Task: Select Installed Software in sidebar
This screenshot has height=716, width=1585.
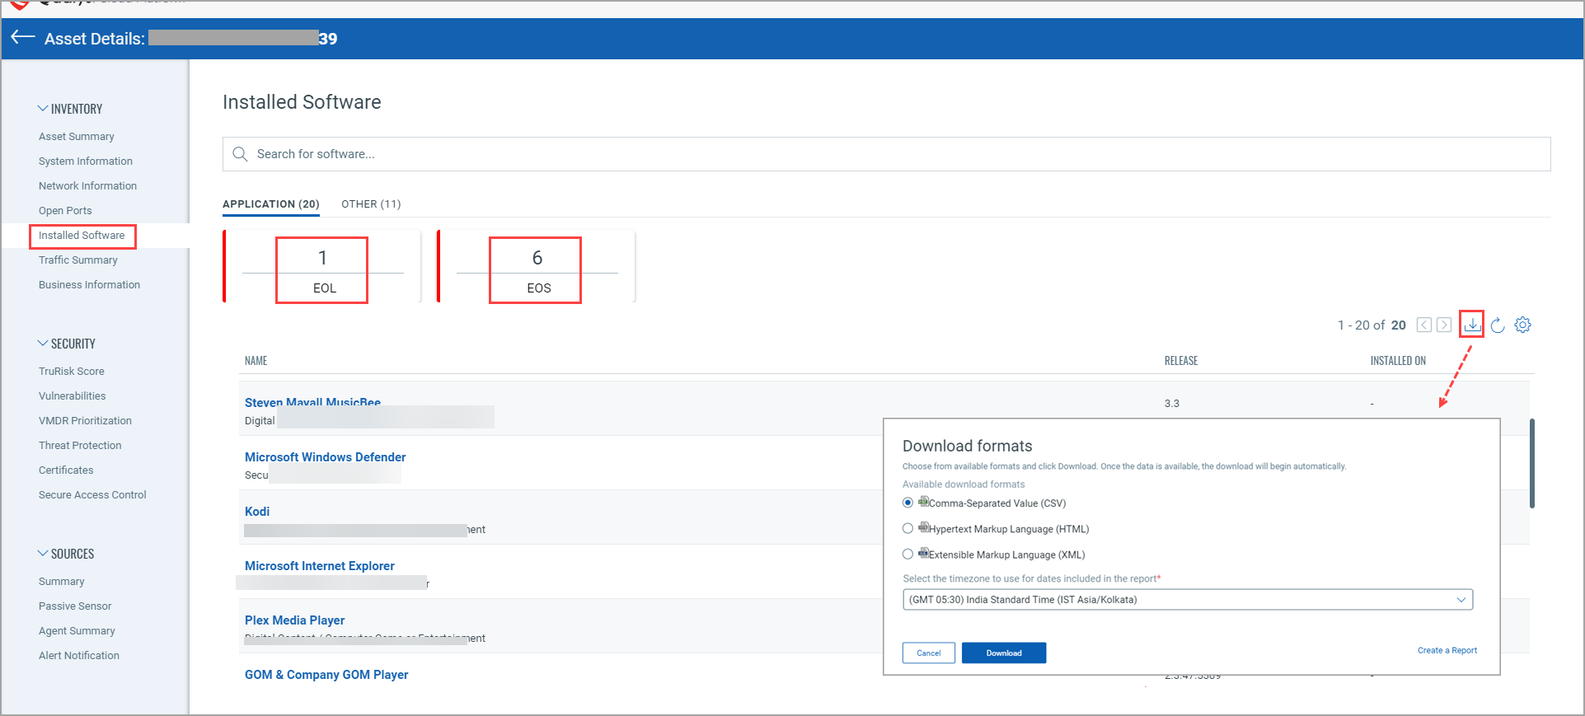Action: (x=82, y=236)
